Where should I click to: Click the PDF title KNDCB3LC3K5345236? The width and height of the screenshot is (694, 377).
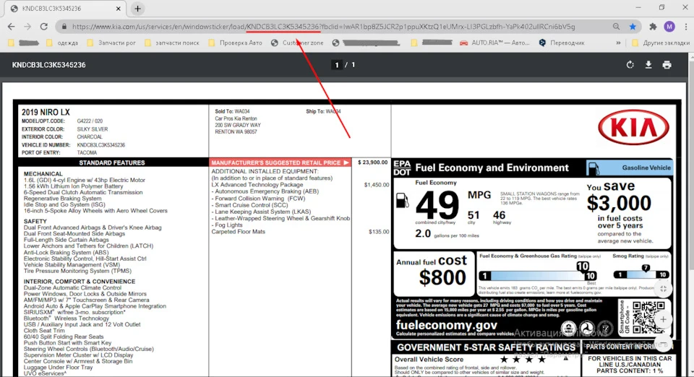pos(48,65)
